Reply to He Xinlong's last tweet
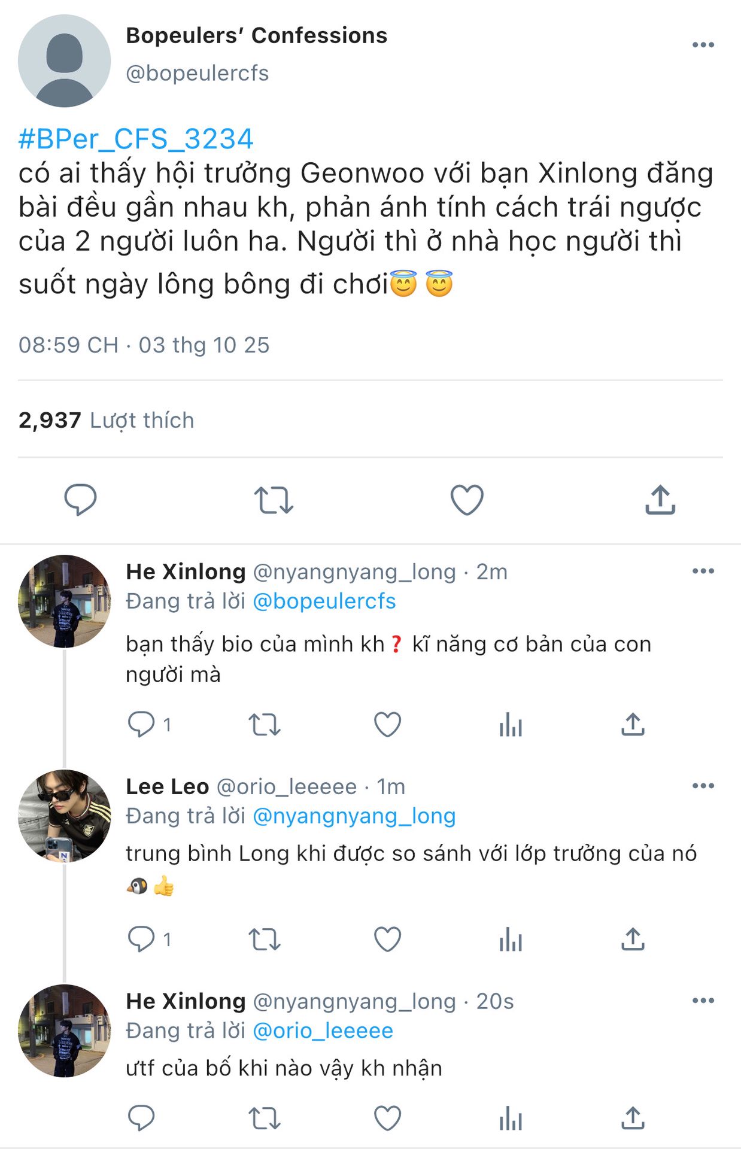 (x=141, y=1118)
